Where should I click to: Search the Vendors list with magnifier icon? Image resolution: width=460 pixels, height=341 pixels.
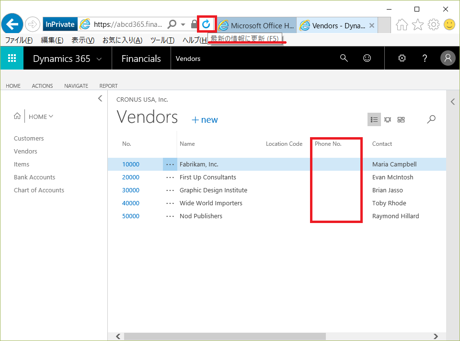click(431, 119)
